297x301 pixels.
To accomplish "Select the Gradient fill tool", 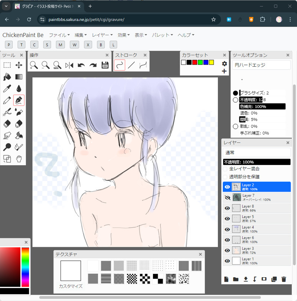I will tap(19, 77).
